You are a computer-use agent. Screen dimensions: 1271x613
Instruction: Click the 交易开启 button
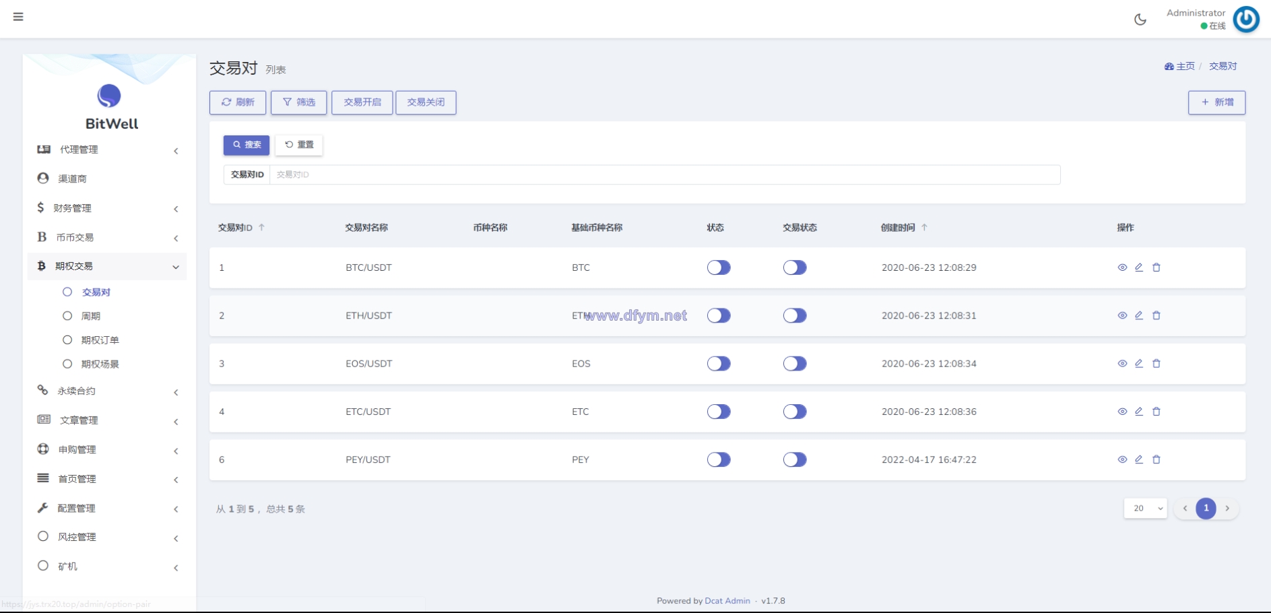click(x=362, y=102)
